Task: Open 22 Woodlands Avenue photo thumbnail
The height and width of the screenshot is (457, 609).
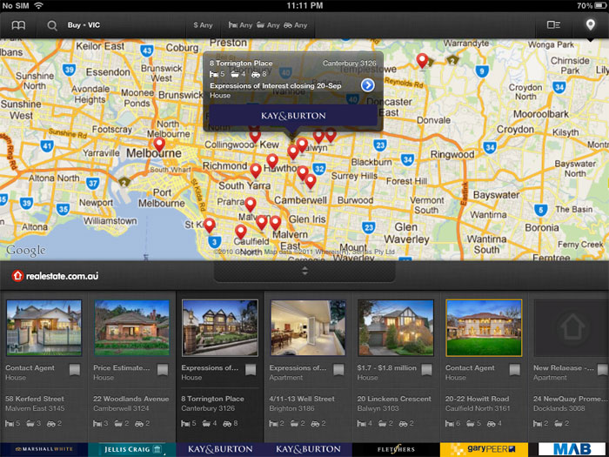Action: [x=131, y=327]
